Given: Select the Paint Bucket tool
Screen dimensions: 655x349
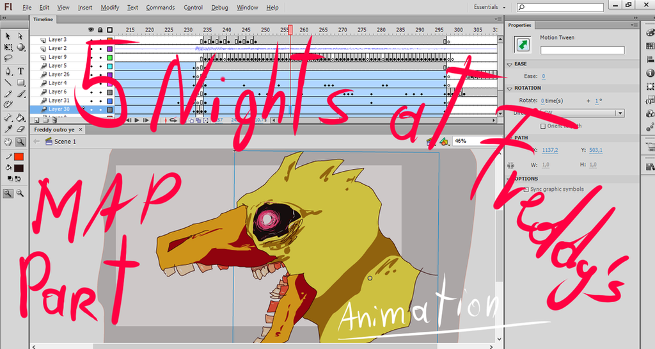Looking at the screenshot, I should pos(20,118).
